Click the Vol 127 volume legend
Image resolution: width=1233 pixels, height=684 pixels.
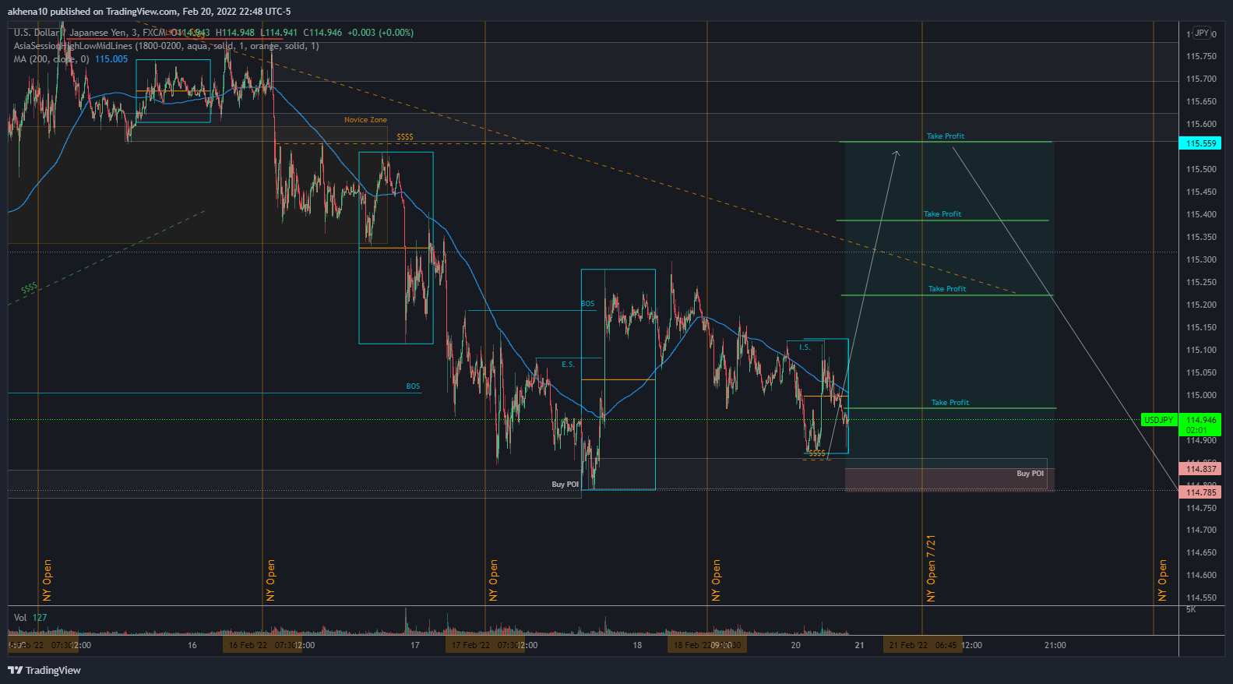pos(30,618)
